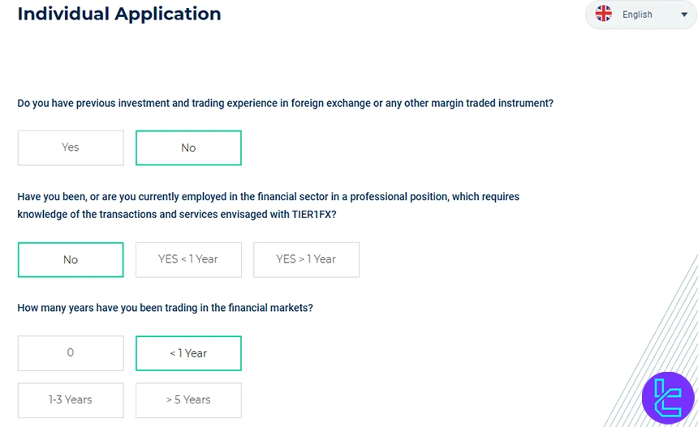
Task: Select the < 1 Year trading option
Action: tap(188, 352)
